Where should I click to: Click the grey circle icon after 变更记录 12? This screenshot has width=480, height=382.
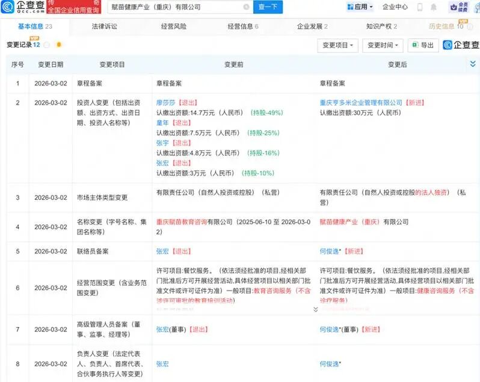click(46, 45)
